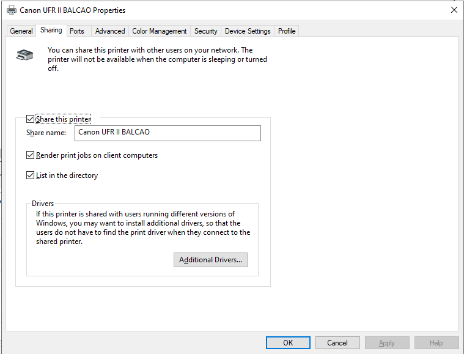
Task: Click the printer icon in the title bar
Action: tap(12, 10)
